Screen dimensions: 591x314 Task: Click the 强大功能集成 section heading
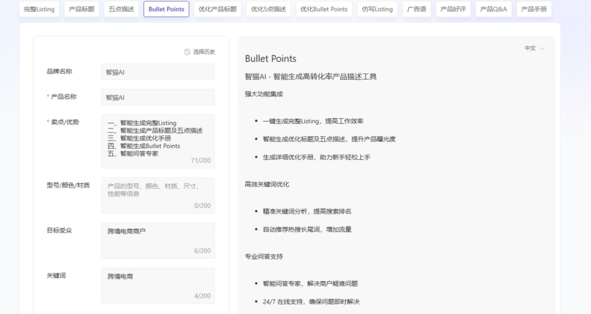[x=264, y=94]
